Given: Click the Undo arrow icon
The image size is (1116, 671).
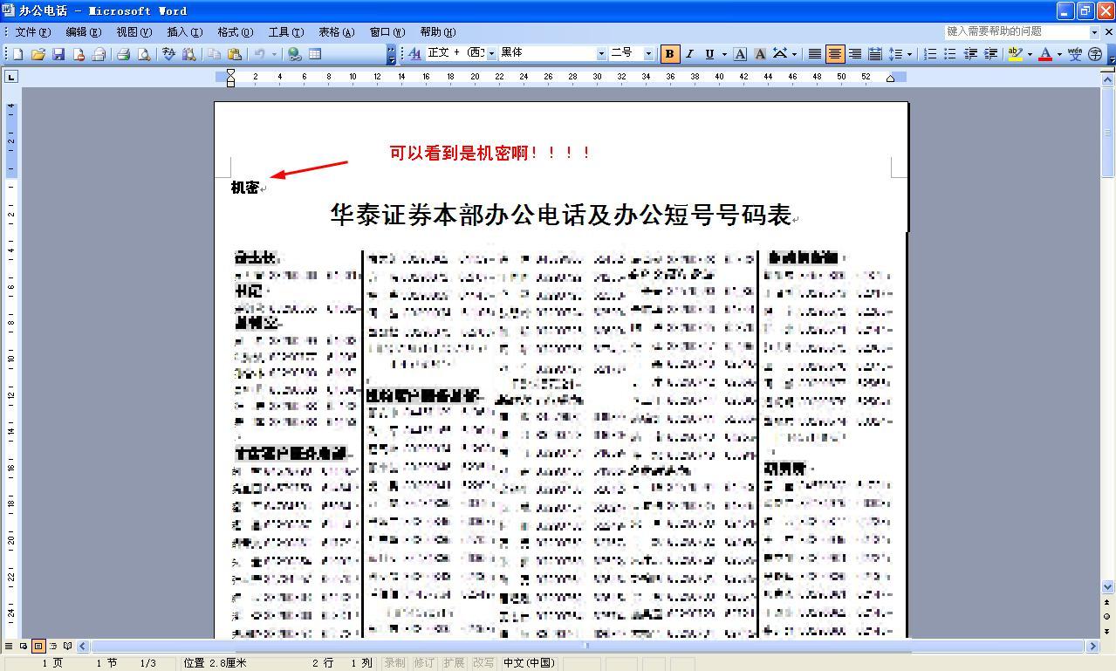Looking at the screenshot, I should [x=259, y=54].
